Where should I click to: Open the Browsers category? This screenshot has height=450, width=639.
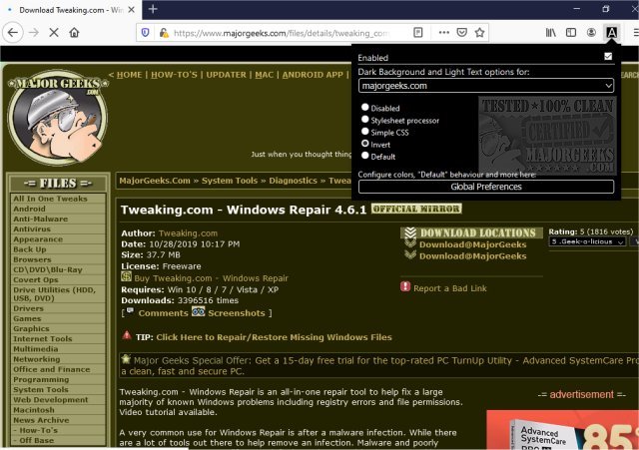click(x=32, y=259)
